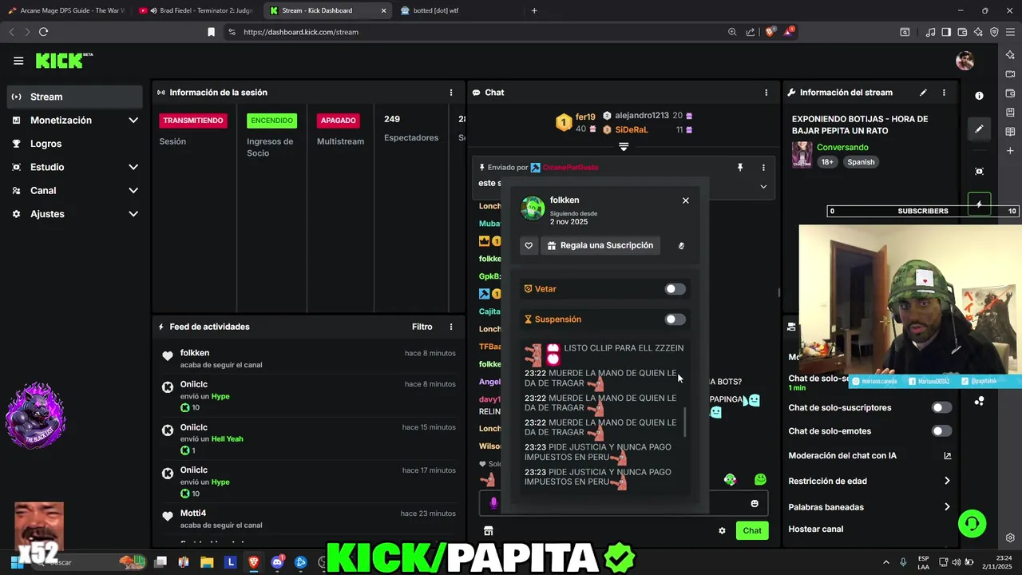Screen dimensions: 1022x575
Task: Switch to botted [dot] wtf tab
Action: [457, 10]
